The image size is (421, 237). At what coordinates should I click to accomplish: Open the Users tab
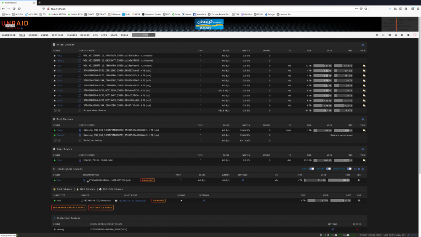(x=45, y=35)
